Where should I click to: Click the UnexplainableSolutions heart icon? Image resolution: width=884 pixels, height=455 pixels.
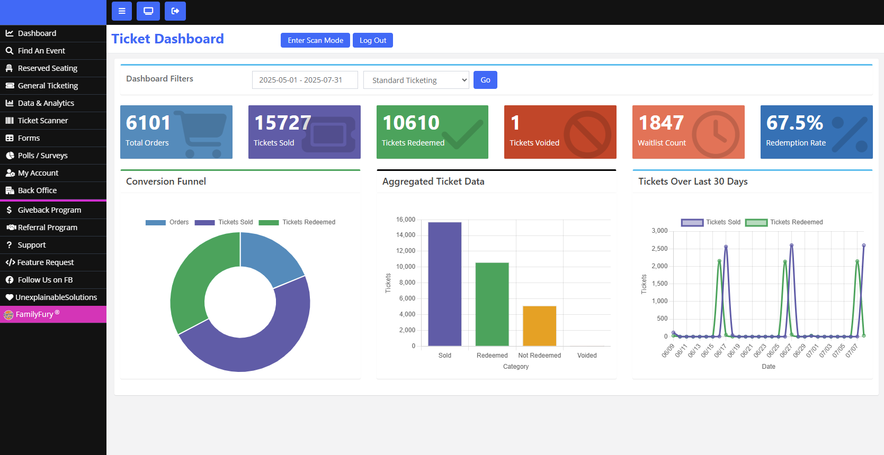coord(10,297)
